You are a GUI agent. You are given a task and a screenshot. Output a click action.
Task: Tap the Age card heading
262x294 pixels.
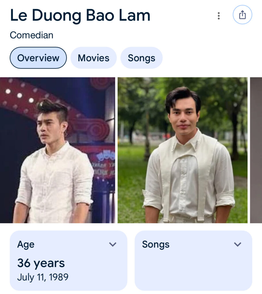pos(26,244)
